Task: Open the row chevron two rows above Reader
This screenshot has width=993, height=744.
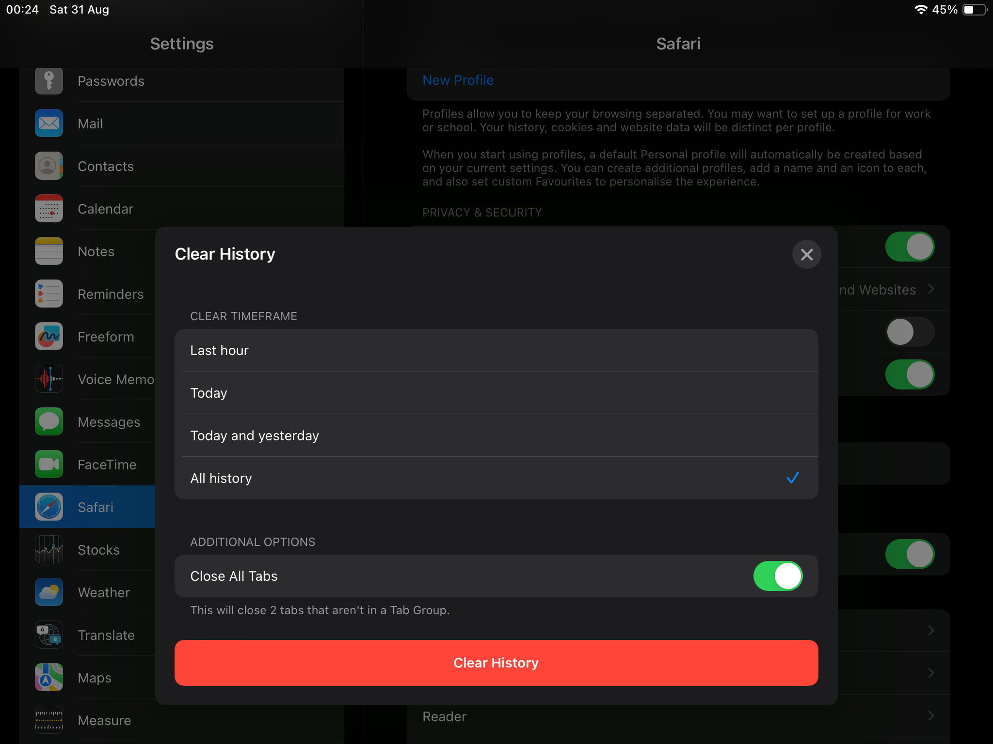Action: [x=931, y=630]
